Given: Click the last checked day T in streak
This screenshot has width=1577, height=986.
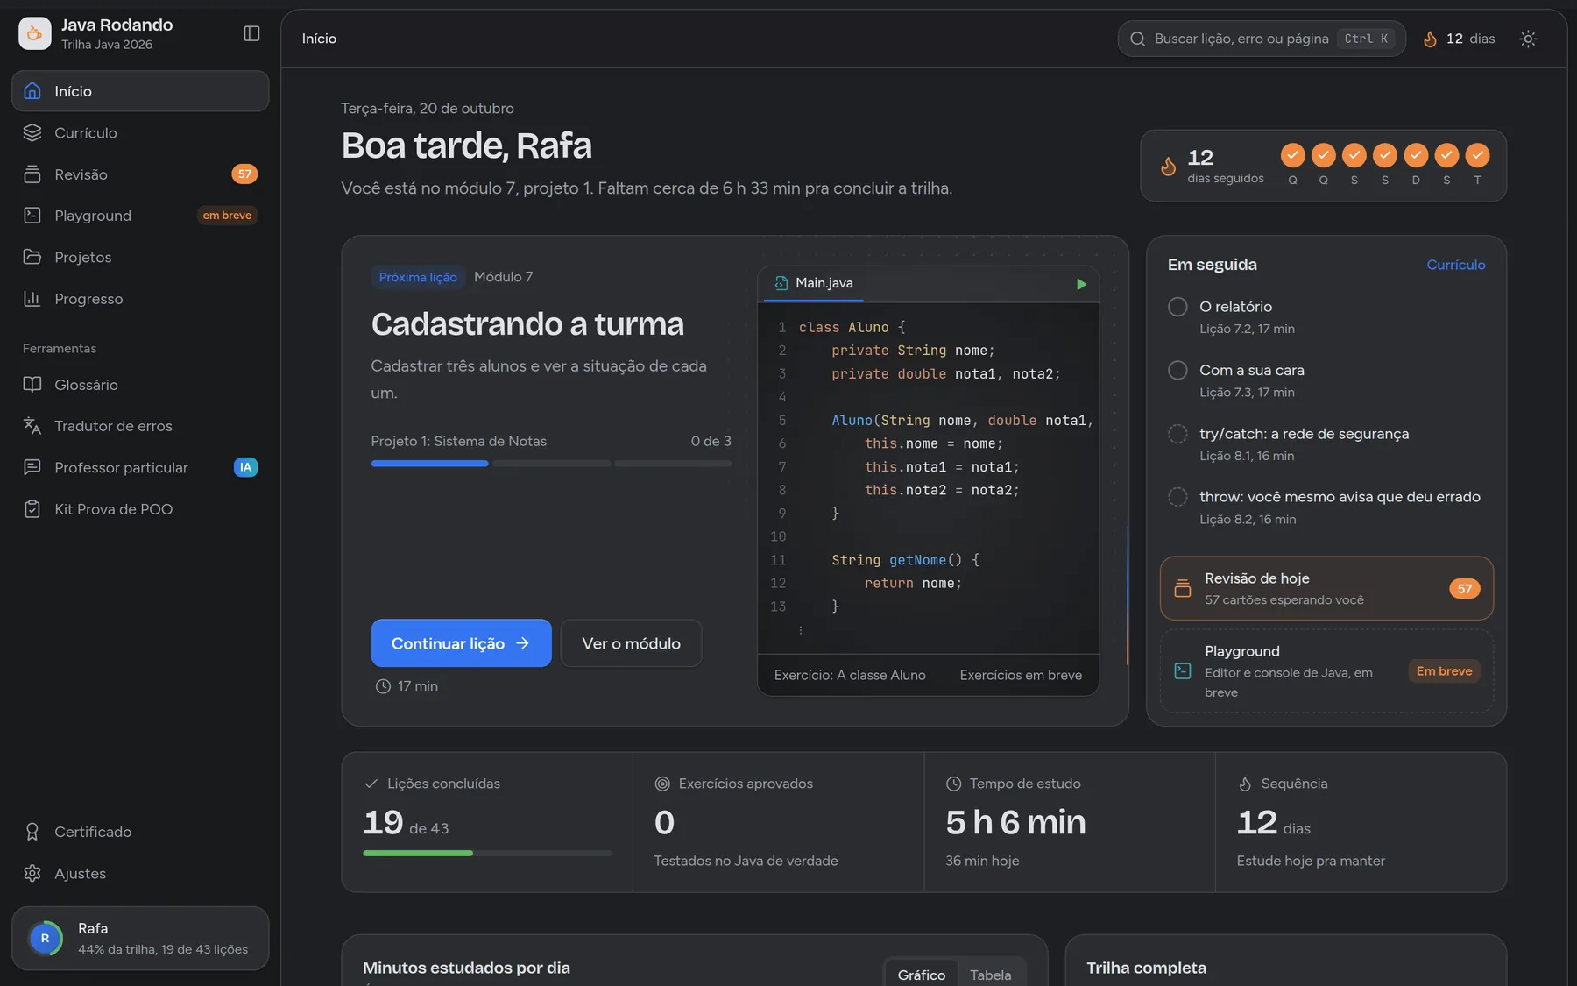Looking at the screenshot, I should pos(1477,155).
